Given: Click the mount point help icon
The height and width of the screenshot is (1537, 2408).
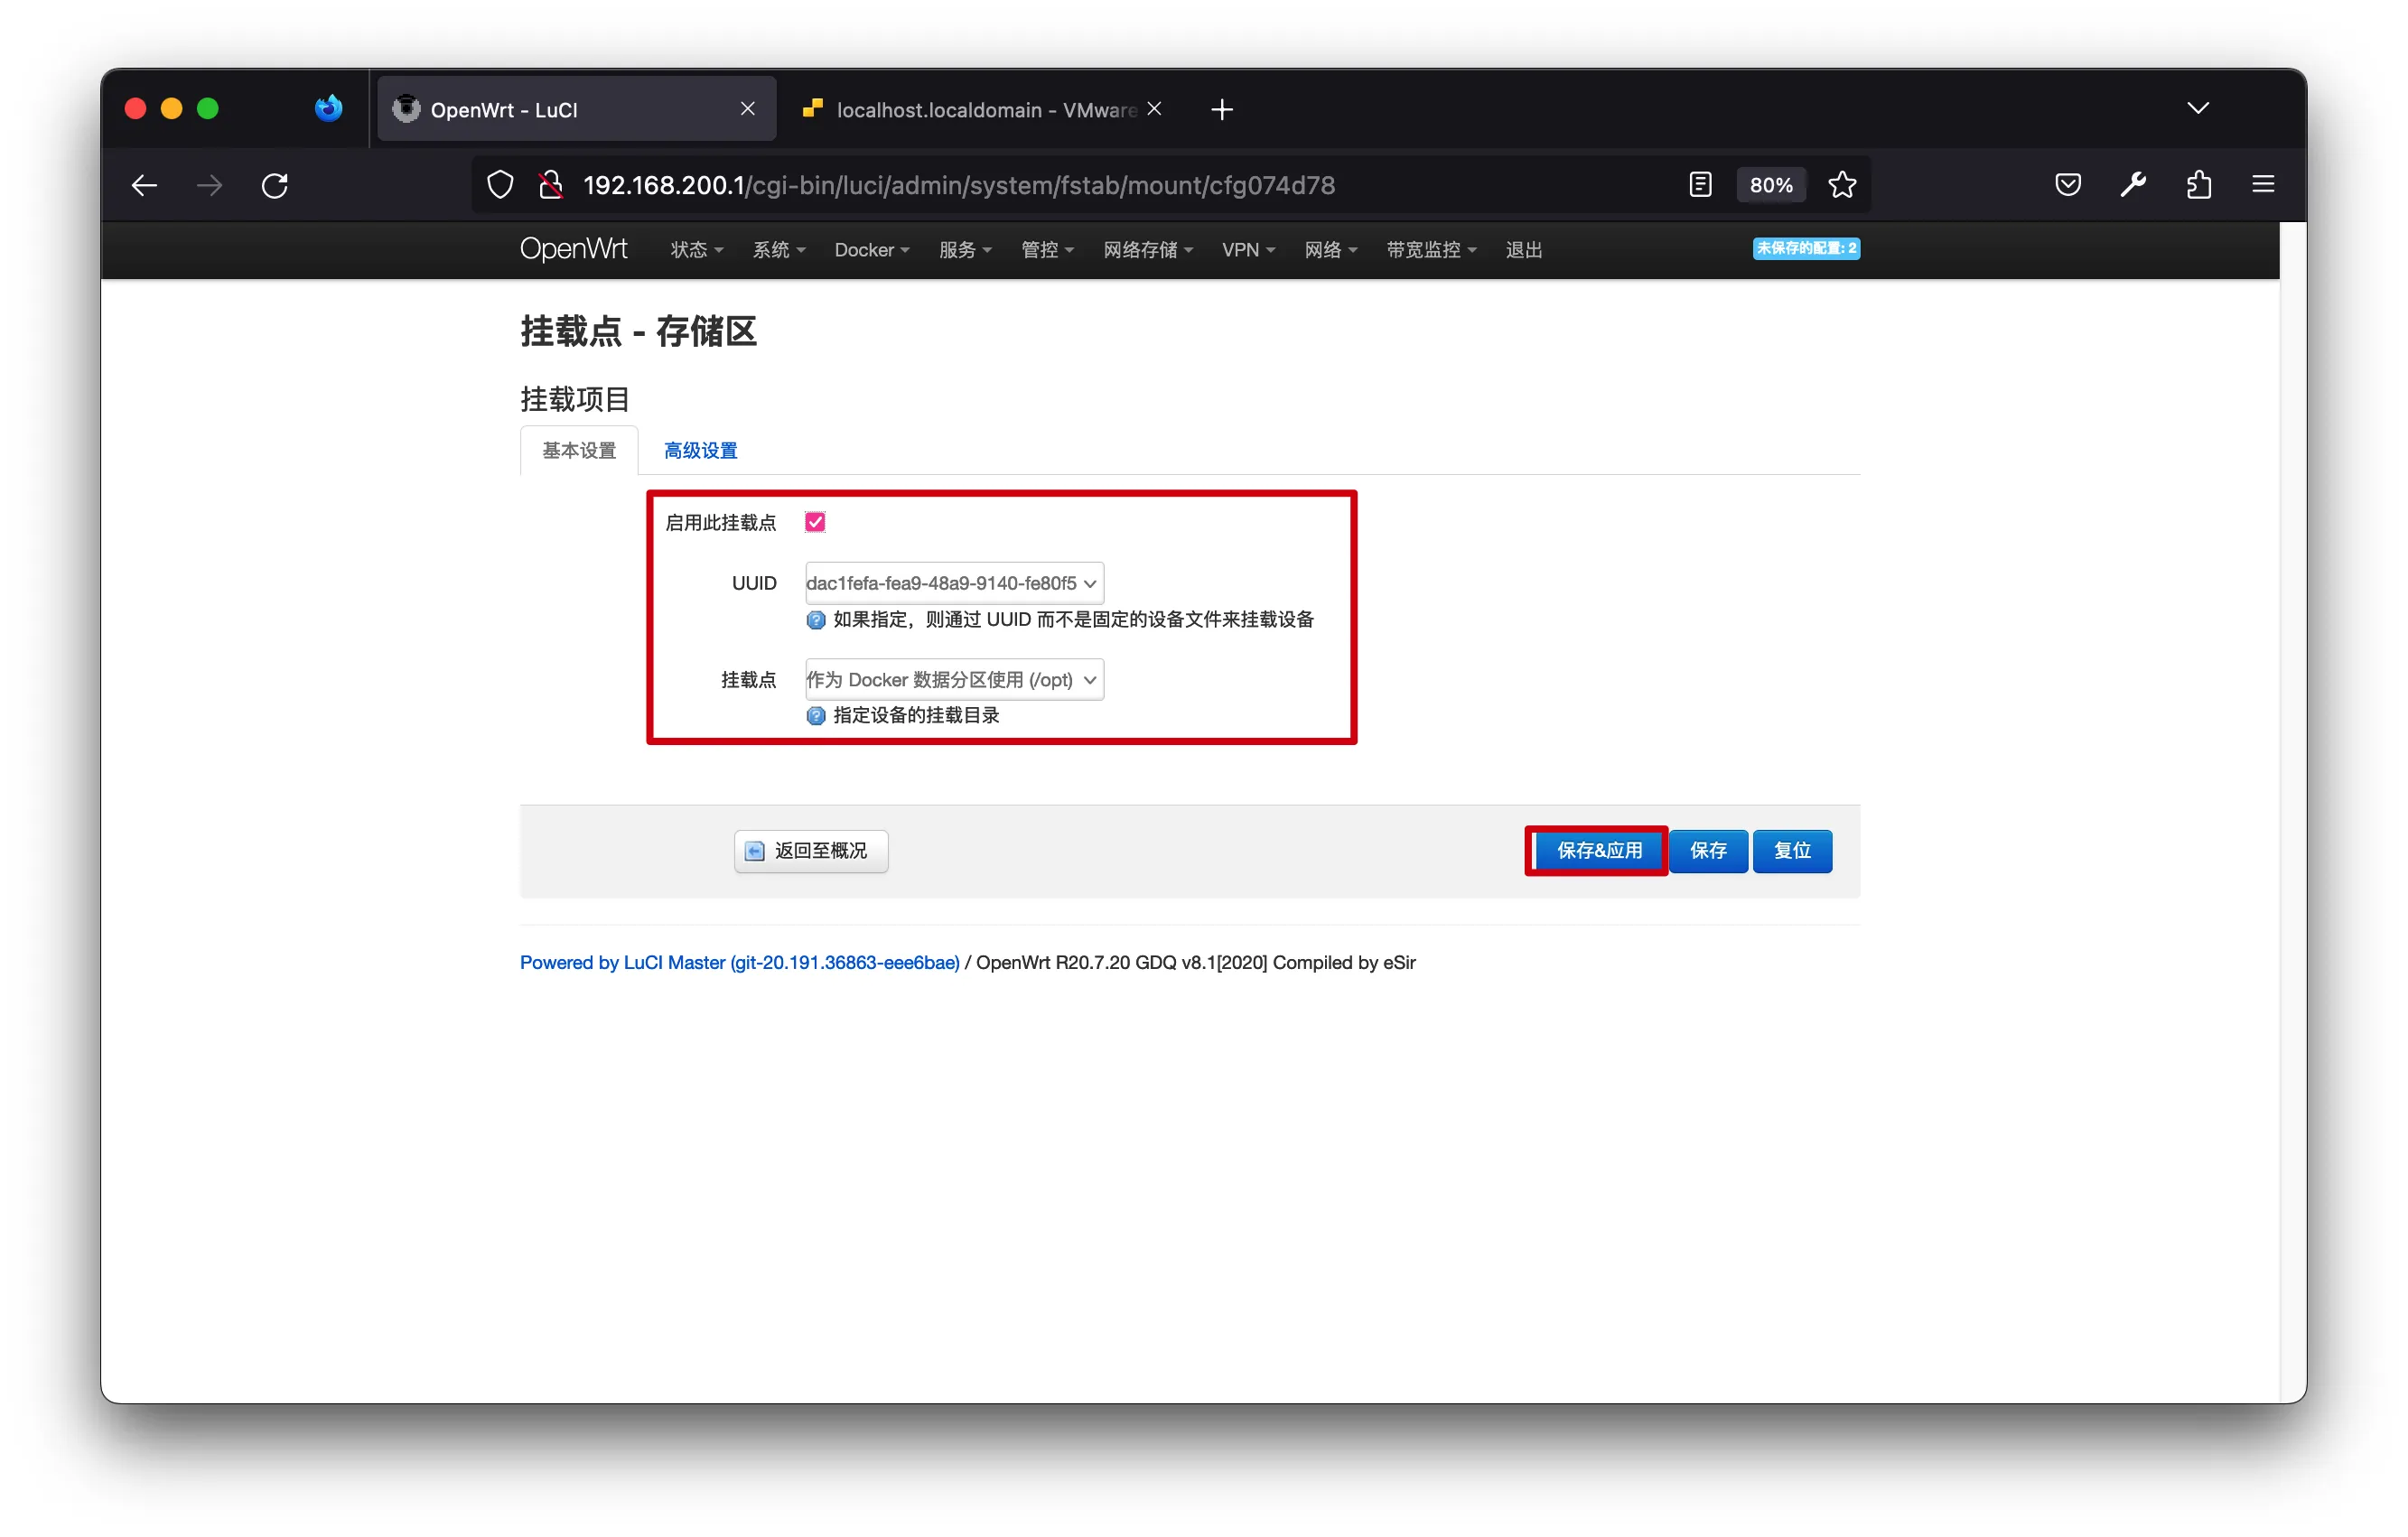Looking at the screenshot, I should coord(816,716).
